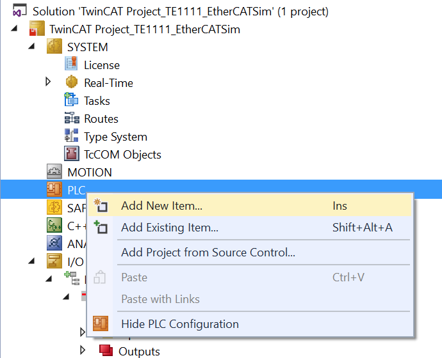Click the red Outputs icon
Image resolution: width=442 pixels, height=358 pixels.
(106, 350)
